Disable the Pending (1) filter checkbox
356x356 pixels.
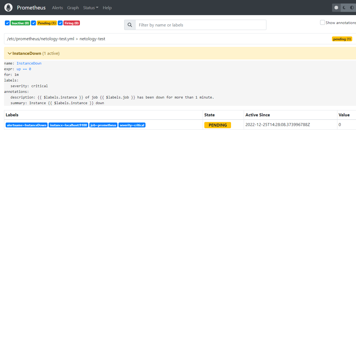click(x=33, y=23)
